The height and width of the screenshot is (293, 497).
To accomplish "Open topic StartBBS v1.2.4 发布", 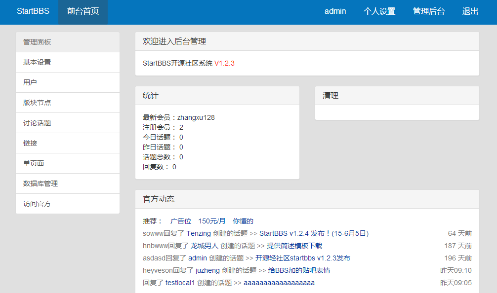I will tap(314, 233).
